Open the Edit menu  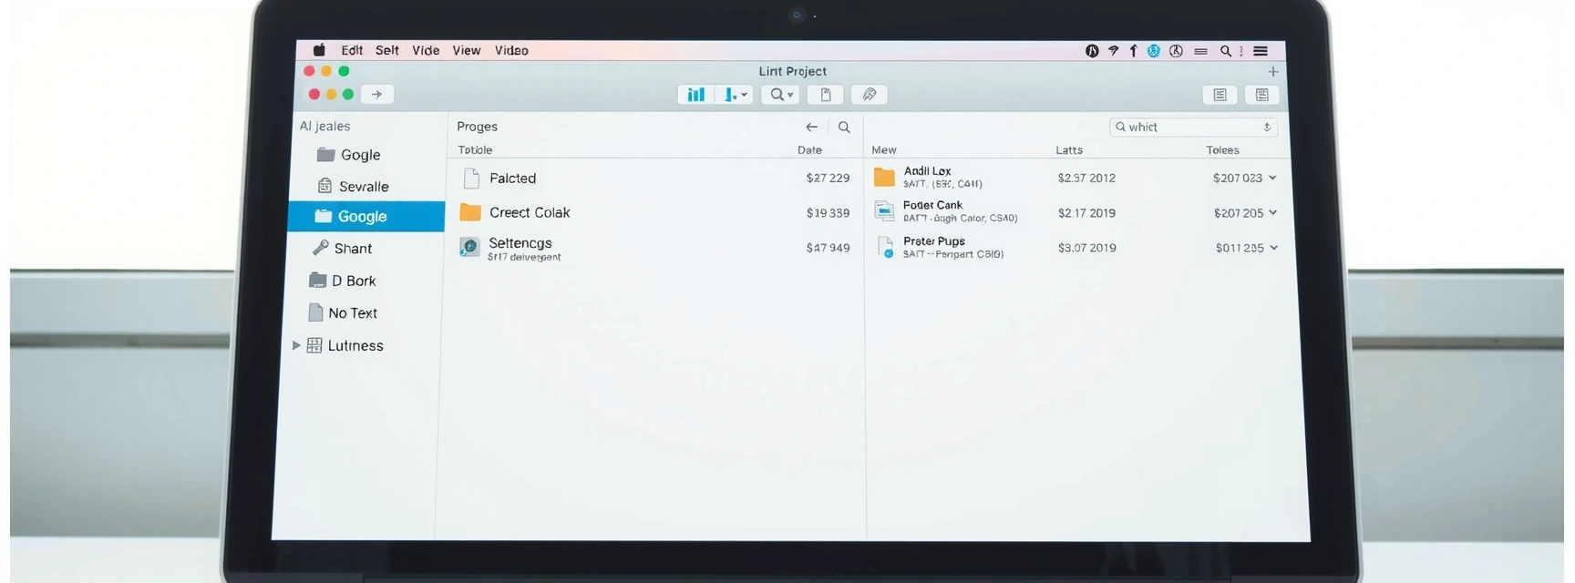coord(352,51)
